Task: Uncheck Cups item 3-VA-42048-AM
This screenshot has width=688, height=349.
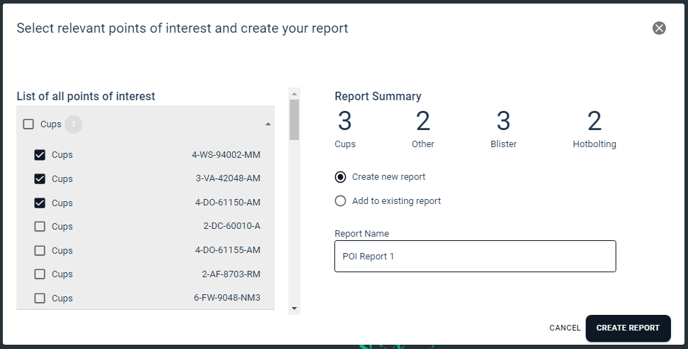Action: [x=40, y=179]
